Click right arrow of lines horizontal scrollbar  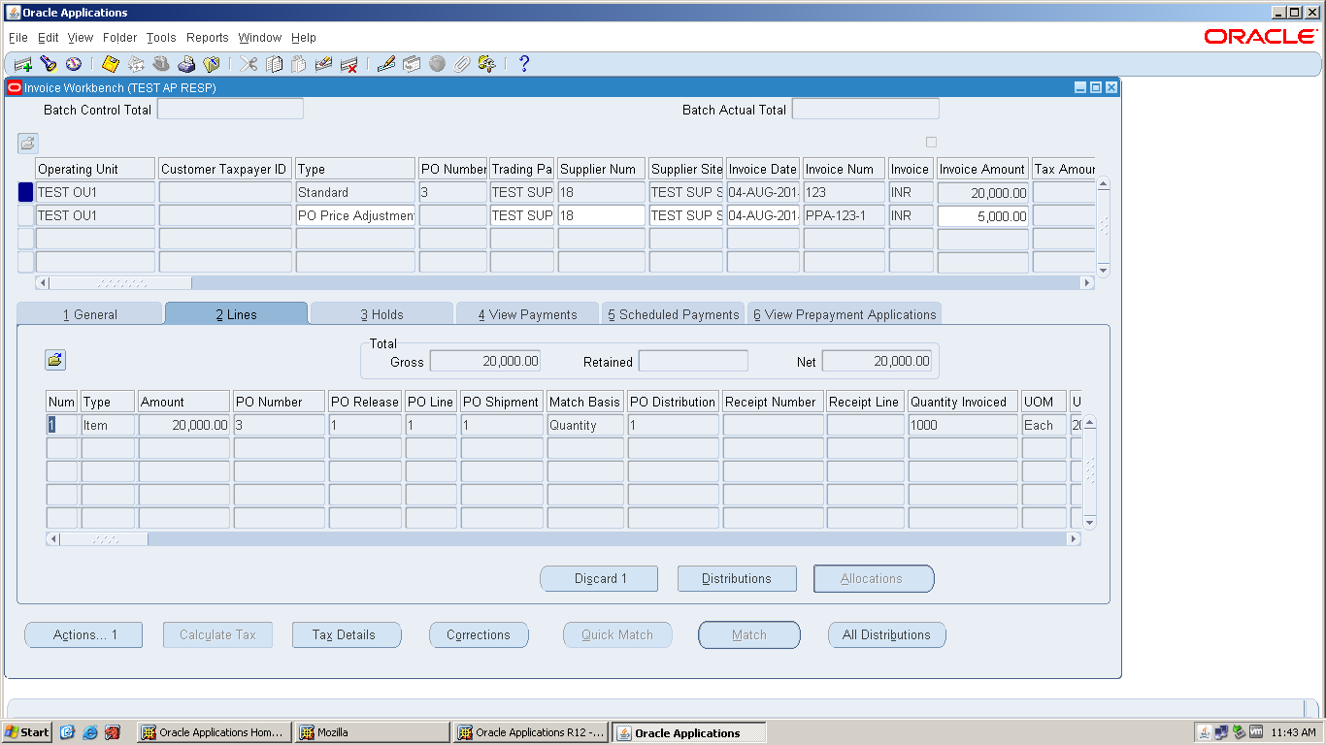click(1074, 538)
